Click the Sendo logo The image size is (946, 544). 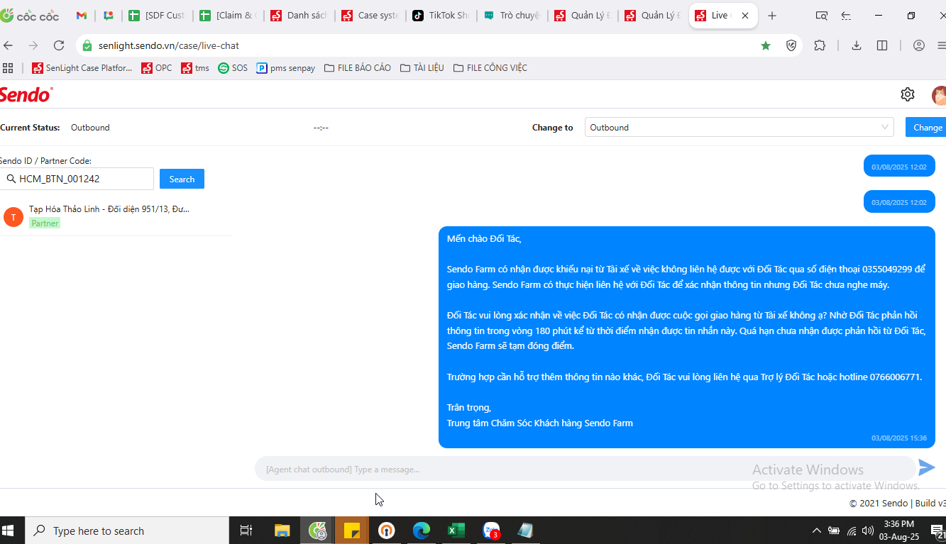[x=26, y=94]
